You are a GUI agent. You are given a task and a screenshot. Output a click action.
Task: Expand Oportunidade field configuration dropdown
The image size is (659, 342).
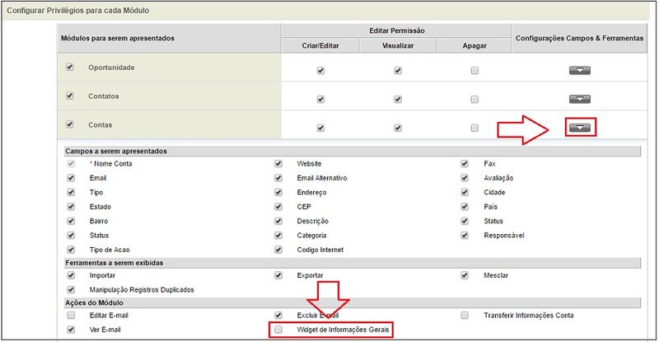click(x=580, y=71)
